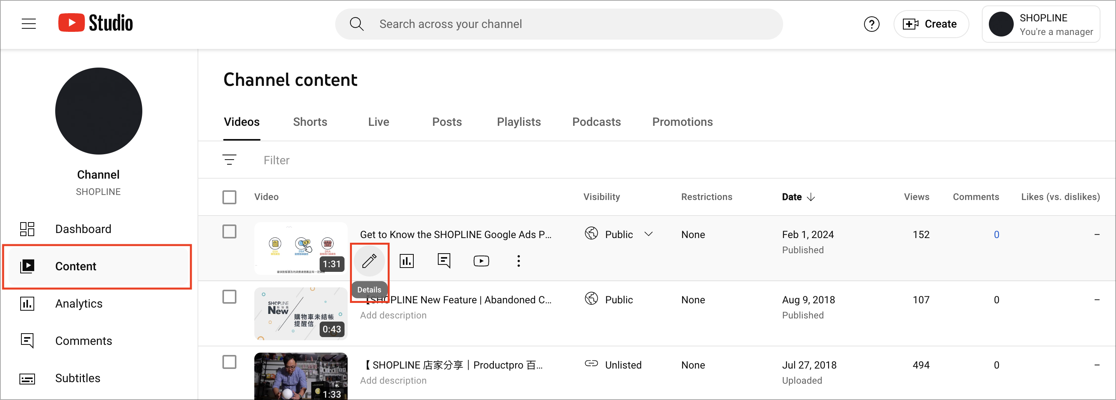Click the Date column sort arrow
The height and width of the screenshot is (400, 1116).
(811, 197)
